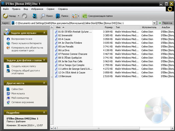Click Копировать все объекты на аудио компакт-диск
Screen dimensions: 175x131
(x=27, y=49)
